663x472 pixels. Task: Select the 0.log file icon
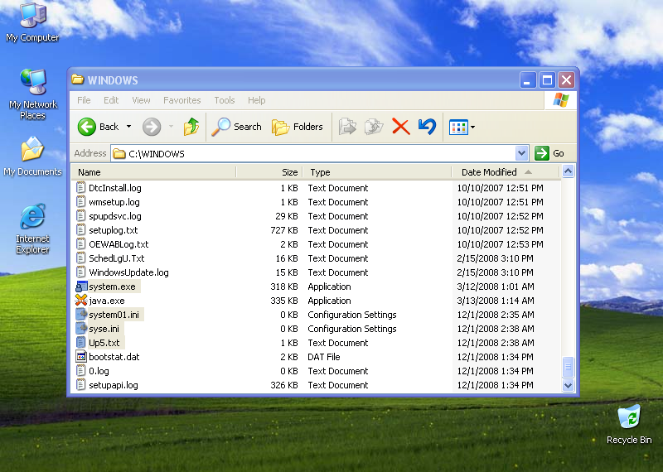80,371
